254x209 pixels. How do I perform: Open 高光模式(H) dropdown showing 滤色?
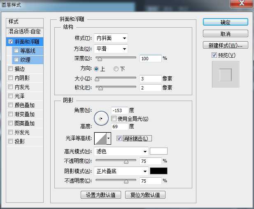pyautogui.click(x=121, y=152)
